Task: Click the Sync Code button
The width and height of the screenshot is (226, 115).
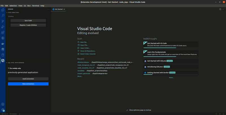Action: coord(28,21)
